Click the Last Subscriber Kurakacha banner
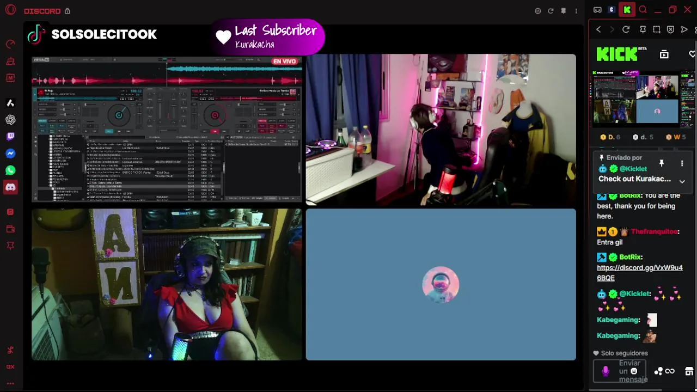Screen dimensions: 697x392 [x=267, y=36]
